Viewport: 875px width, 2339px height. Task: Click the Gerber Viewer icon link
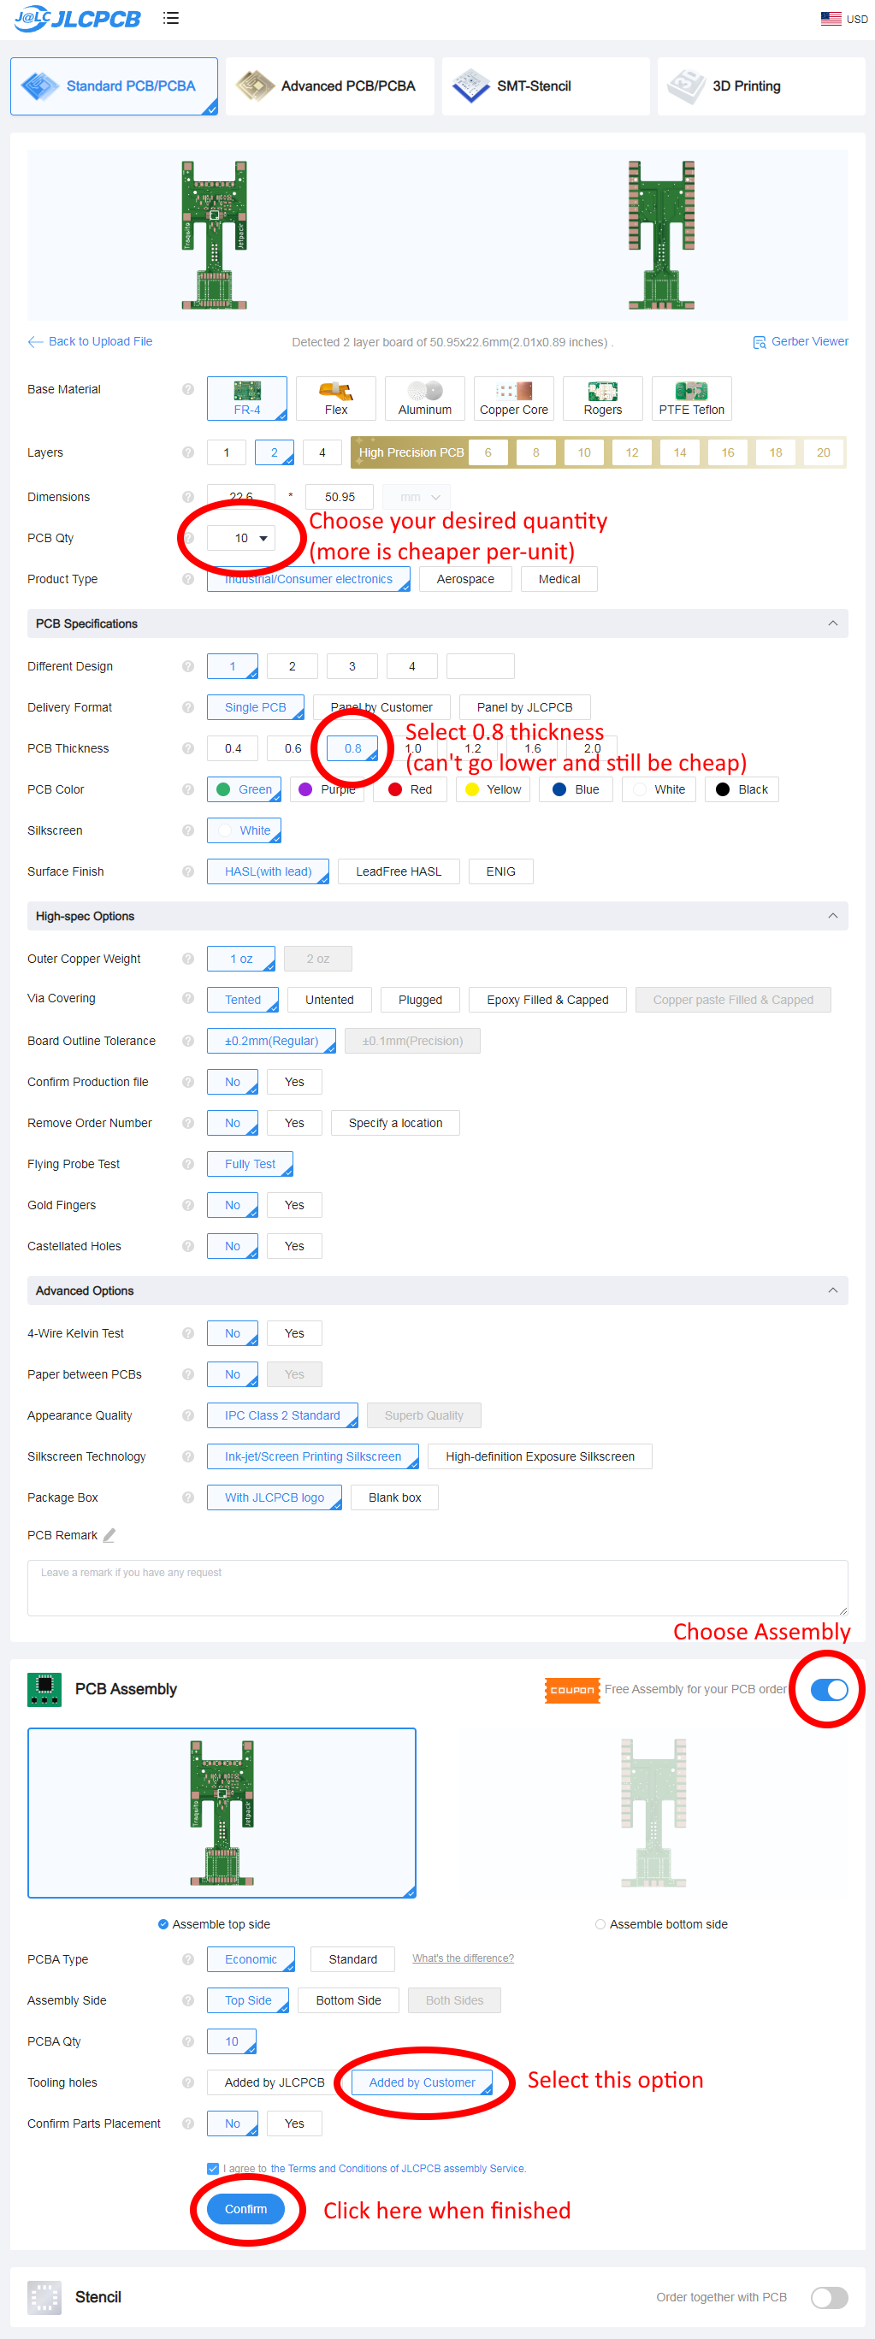point(759,342)
